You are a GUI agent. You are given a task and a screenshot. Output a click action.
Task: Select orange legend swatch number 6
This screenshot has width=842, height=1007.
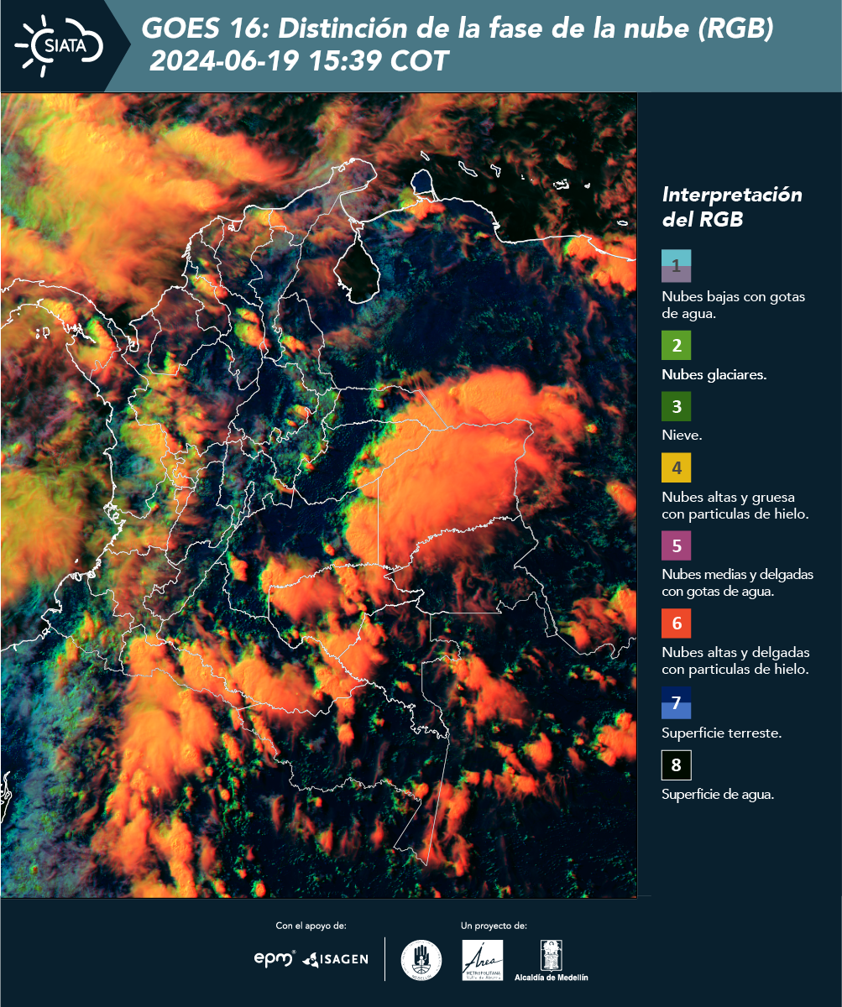677,624
